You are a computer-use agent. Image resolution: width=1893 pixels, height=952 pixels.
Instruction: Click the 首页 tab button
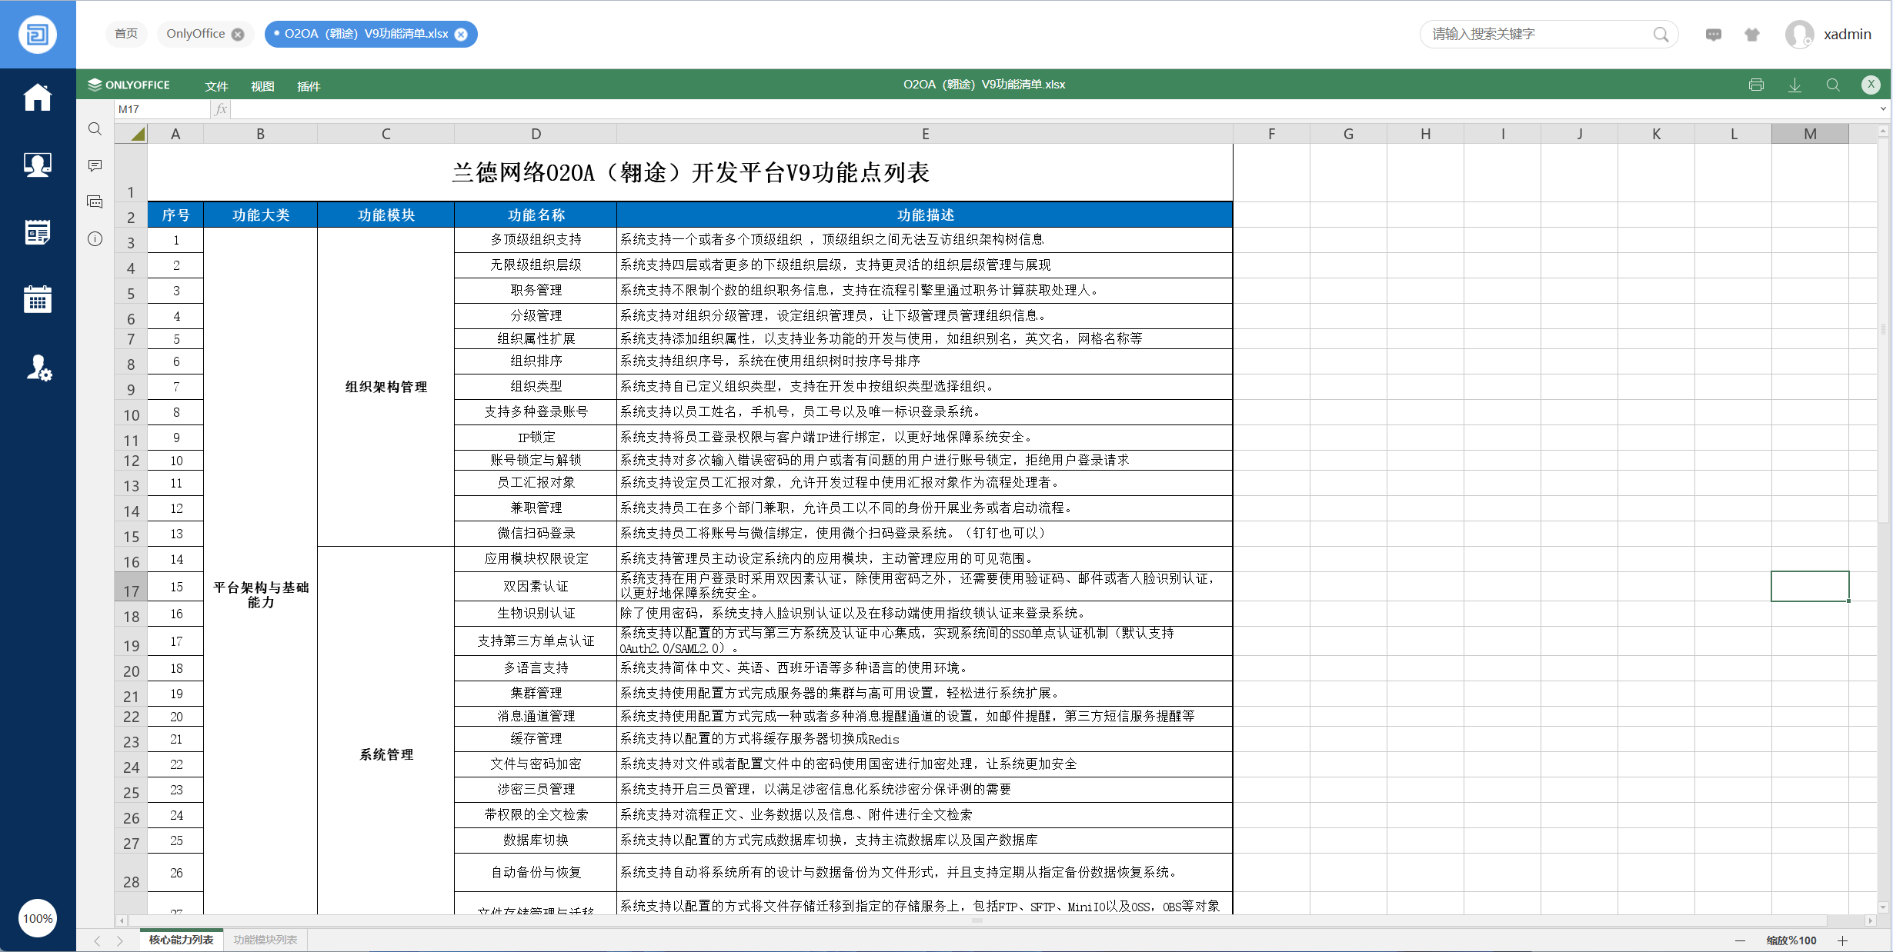[x=125, y=34]
